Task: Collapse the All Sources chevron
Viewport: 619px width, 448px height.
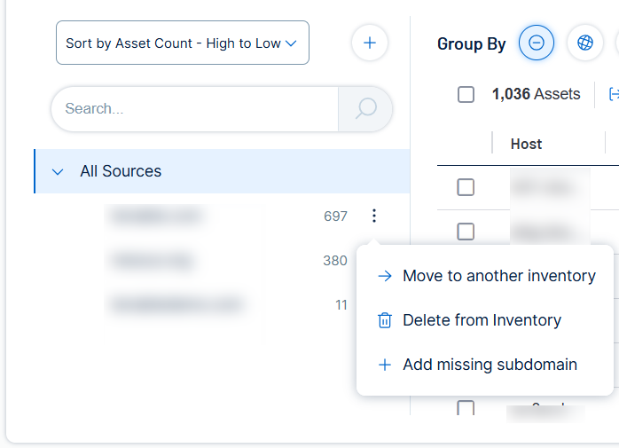Action: [x=58, y=171]
